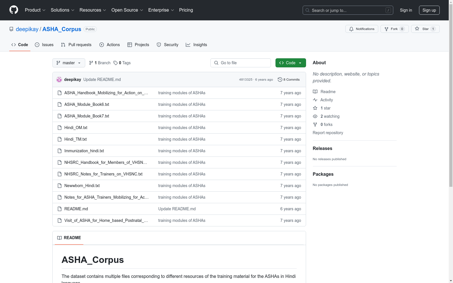
Task: Click file icon for ASHA_Module_Book6.txt
Action: point(59,104)
